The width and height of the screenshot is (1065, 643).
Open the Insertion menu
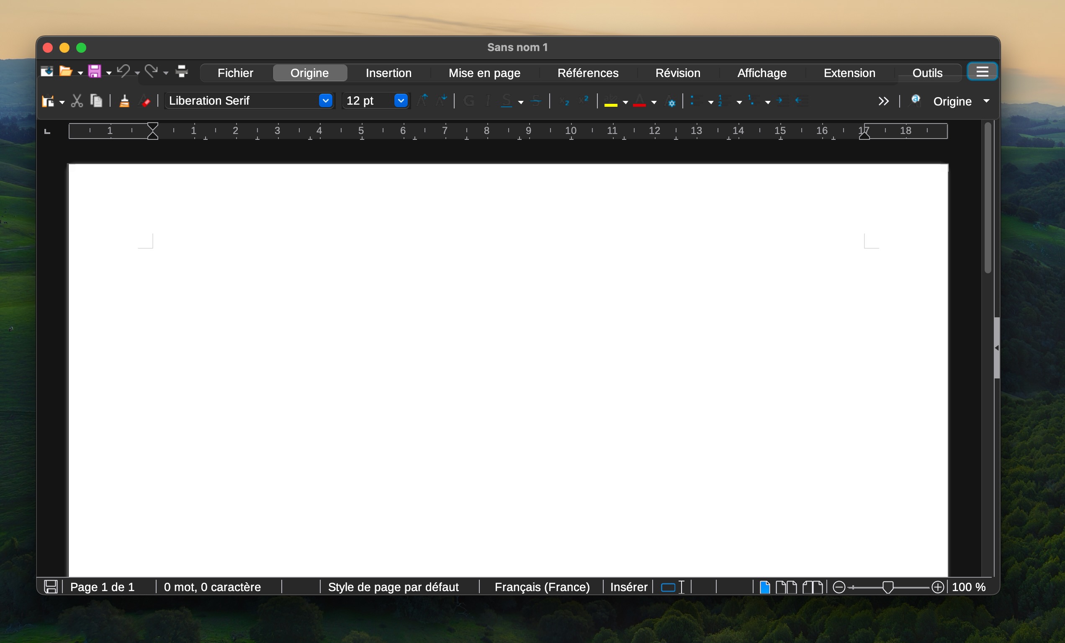388,73
